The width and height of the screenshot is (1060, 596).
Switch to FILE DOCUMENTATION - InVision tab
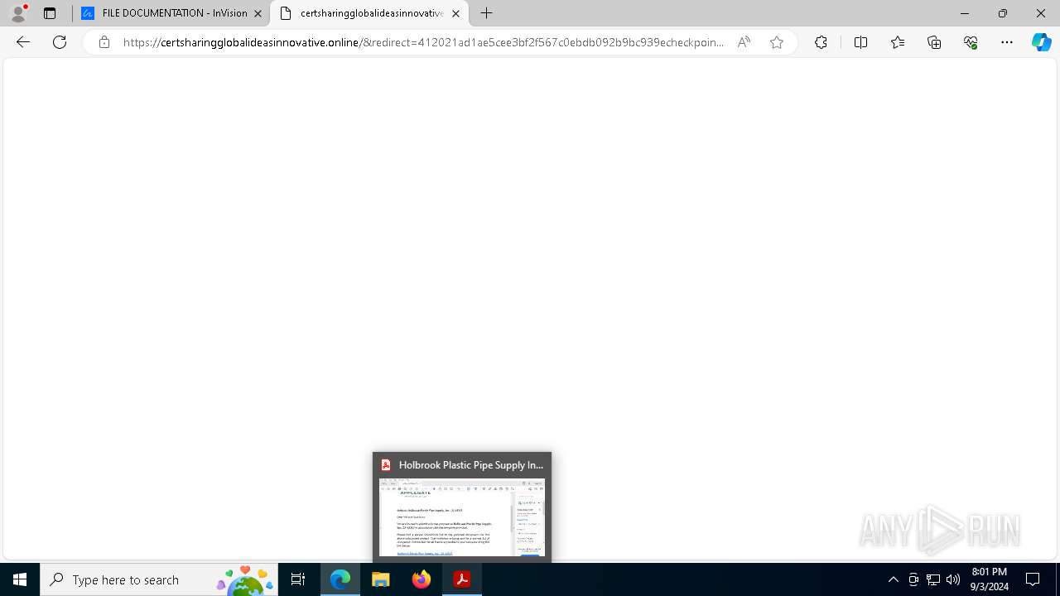coord(171,13)
